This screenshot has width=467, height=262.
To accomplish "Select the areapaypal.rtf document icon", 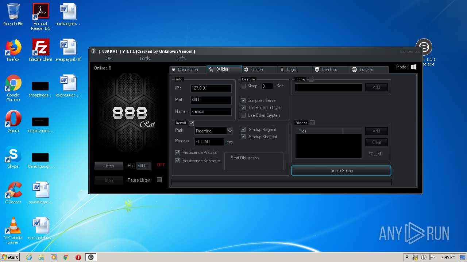I will pyautogui.click(x=68, y=50).
